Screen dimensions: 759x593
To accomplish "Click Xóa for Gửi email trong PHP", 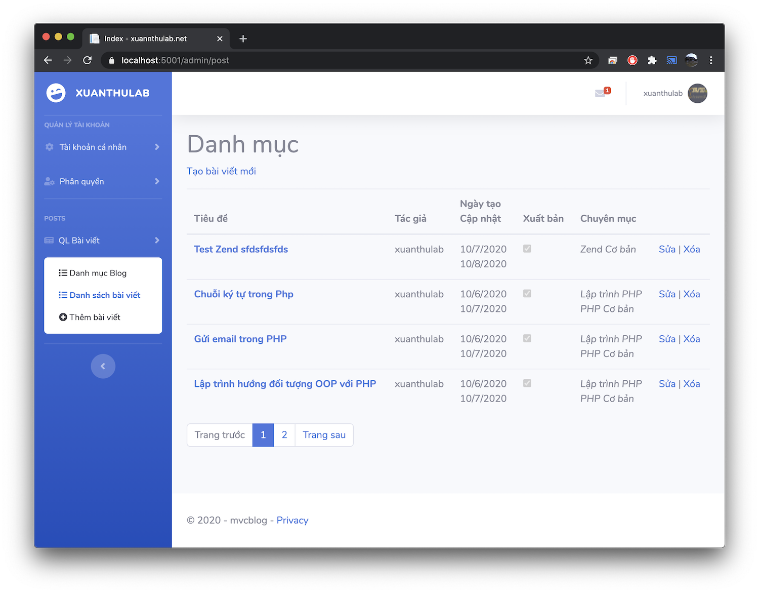I will [692, 339].
